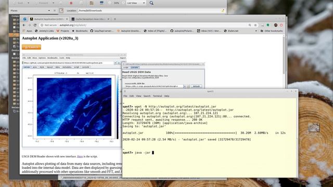This screenshot has width=333, height=187.
Task: Click the red browser update menu icon
Action: (281, 25)
